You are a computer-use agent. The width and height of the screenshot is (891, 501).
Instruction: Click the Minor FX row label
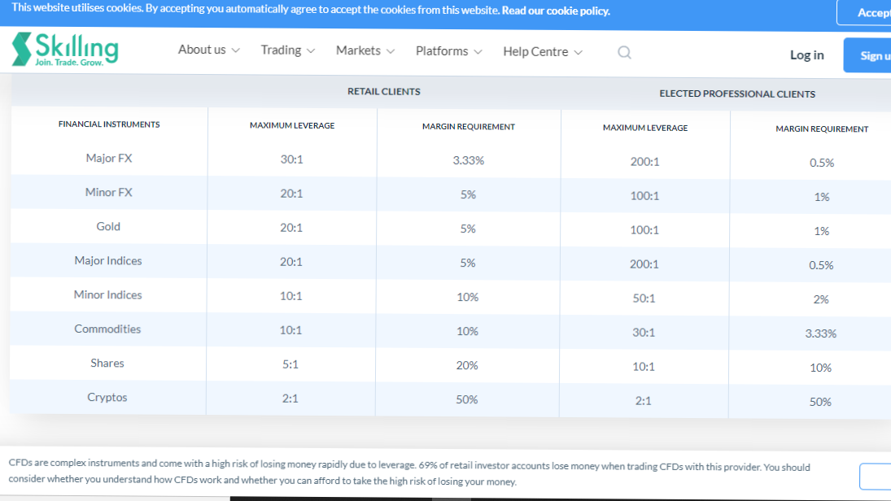(x=108, y=192)
